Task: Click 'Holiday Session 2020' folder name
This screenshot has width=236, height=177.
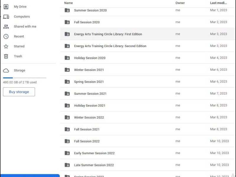Action: tap(90, 58)
